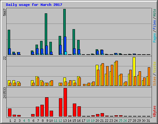This screenshot has height=124, width=158.
Task: Click day label 29 on the x-axis
Action: [139, 121]
